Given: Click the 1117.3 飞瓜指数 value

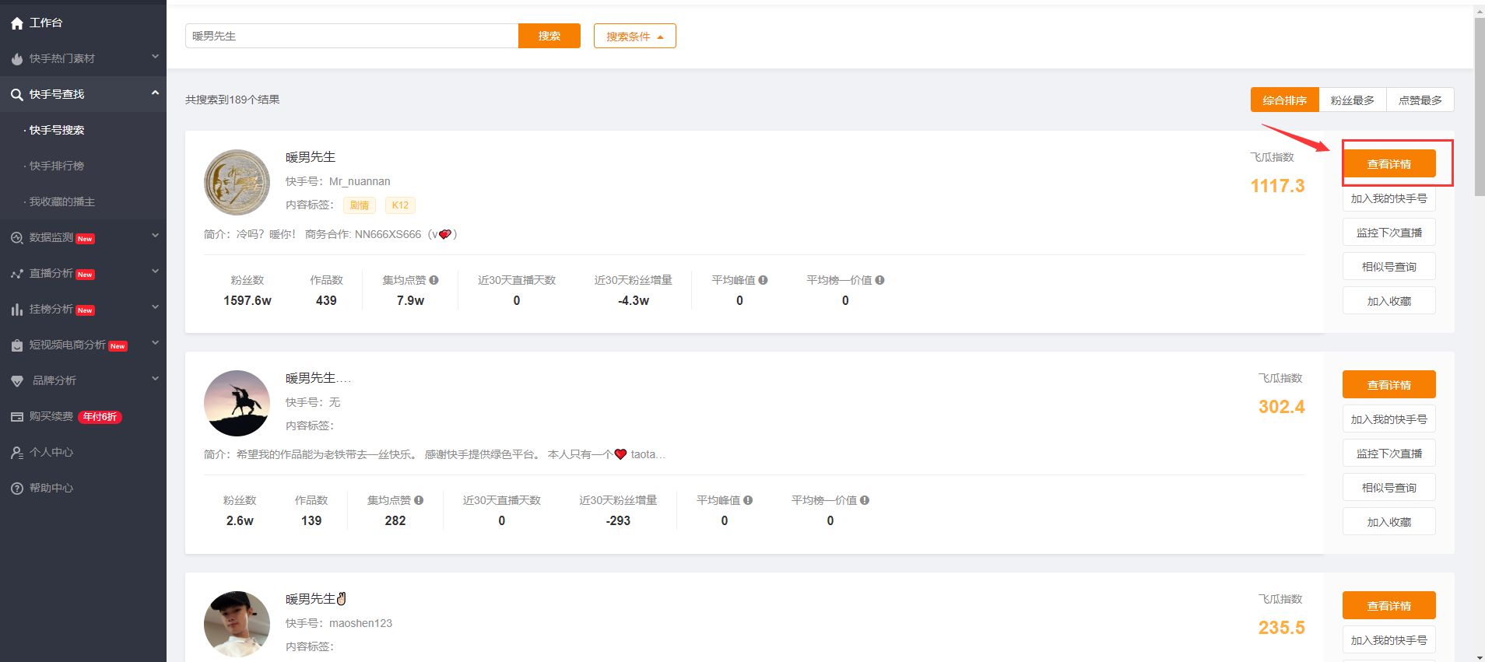Looking at the screenshot, I should pos(1278,186).
